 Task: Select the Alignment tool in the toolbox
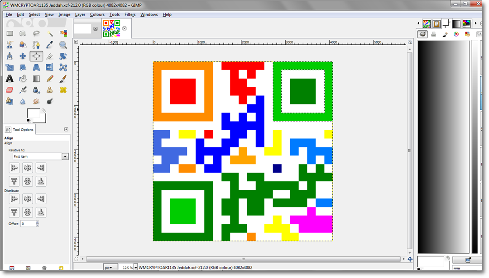click(x=36, y=56)
